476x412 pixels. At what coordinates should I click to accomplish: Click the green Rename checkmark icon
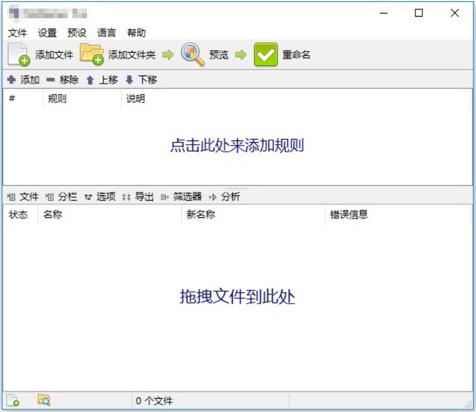click(x=266, y=55)
